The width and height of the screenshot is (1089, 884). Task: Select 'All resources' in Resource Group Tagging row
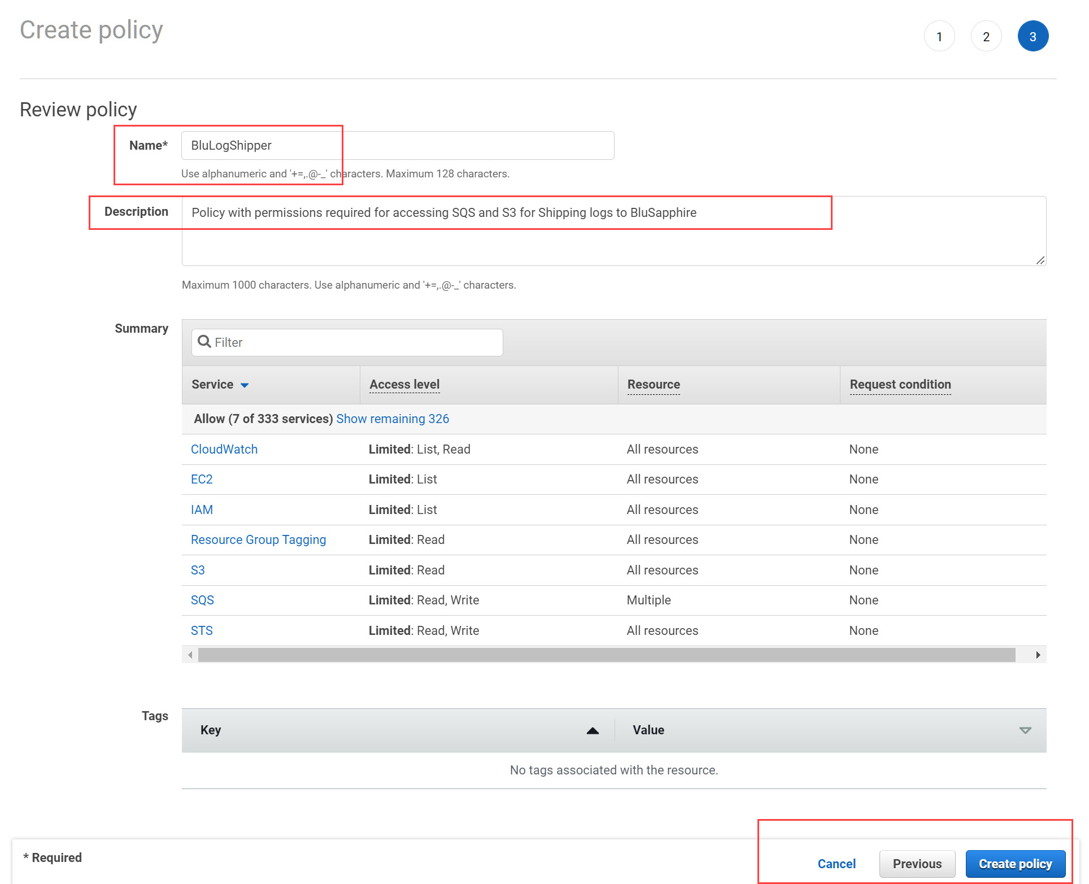point(663,539)
